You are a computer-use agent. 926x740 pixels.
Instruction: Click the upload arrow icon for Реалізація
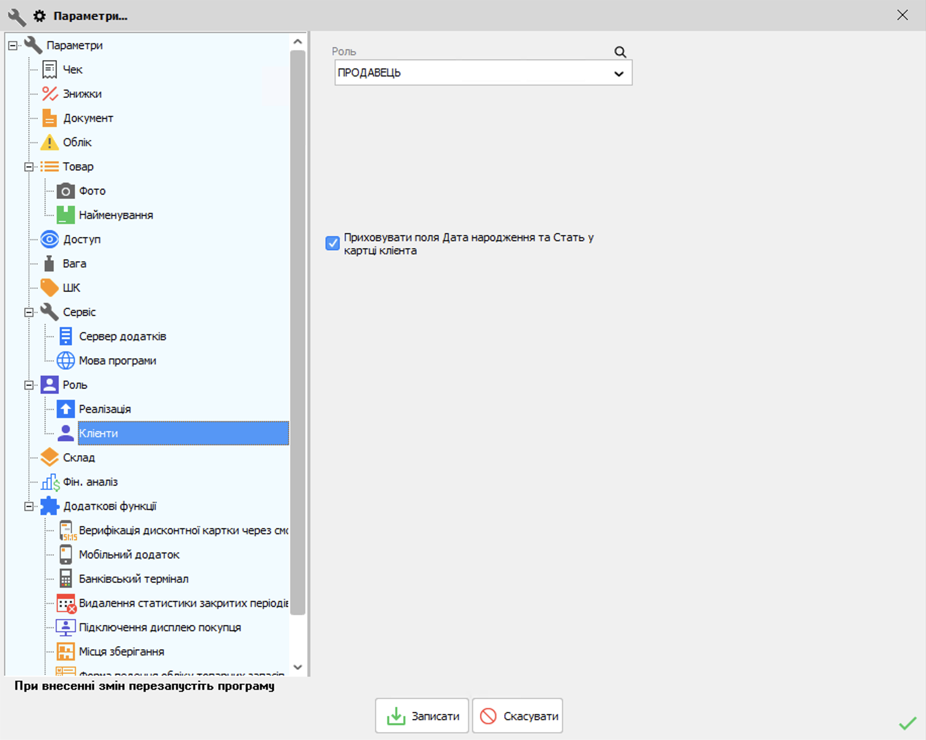coord(66,409)
